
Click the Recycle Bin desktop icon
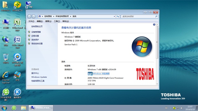6,59
